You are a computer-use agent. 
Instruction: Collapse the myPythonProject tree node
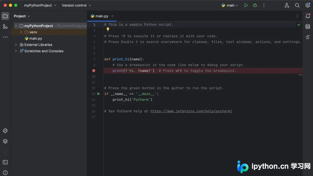16,26
